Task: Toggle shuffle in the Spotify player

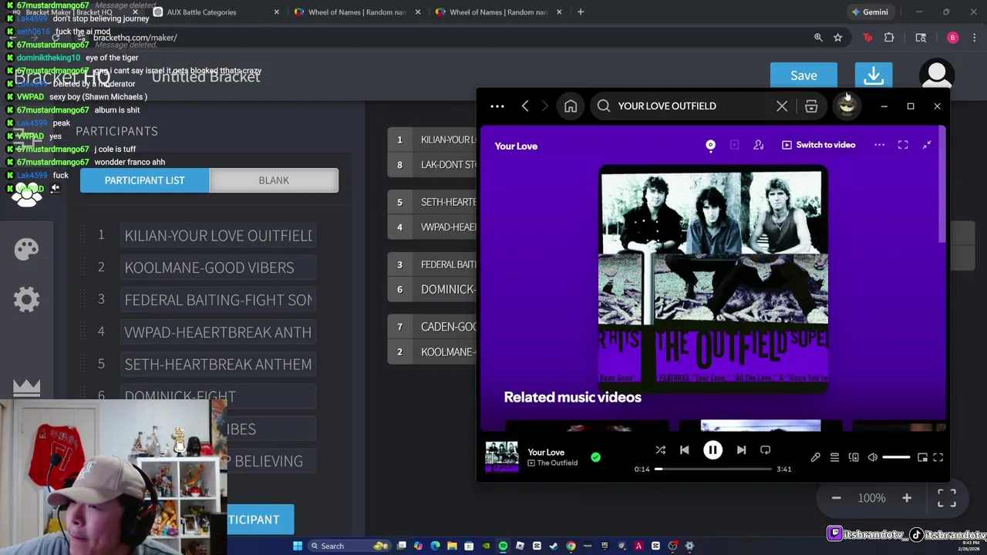Action: tap(661, 450)
